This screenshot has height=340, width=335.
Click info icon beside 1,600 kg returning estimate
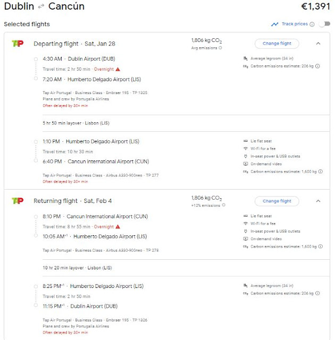pos(321,246)
